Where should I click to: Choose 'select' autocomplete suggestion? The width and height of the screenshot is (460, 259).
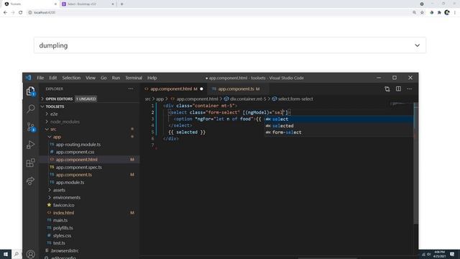339,119
